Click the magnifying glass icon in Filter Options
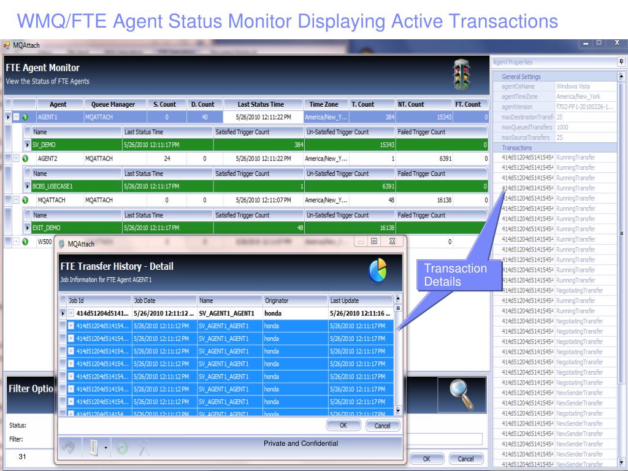This screenshot has width=628, height=471. pyautogui.click(x=462, y=395)
